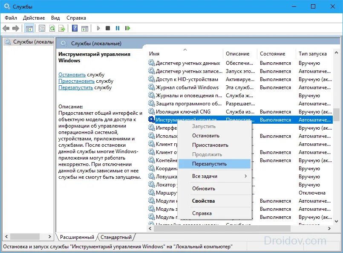
Task: Click gear icon of Изоляция ключей CNG
Action: pyautogui.click(x=152, y=111)
